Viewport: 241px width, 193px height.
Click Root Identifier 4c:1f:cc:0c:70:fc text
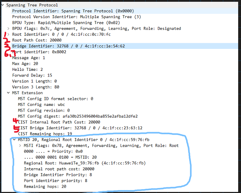click(x=61, y=34)
